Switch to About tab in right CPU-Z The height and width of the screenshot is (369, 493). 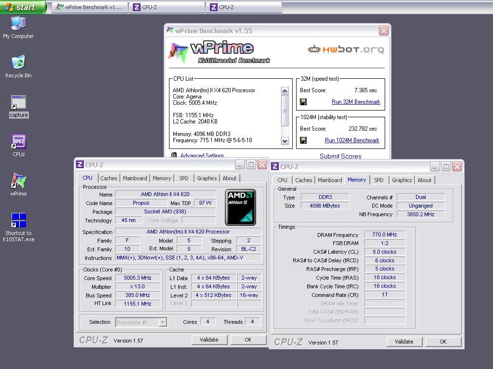425,180
